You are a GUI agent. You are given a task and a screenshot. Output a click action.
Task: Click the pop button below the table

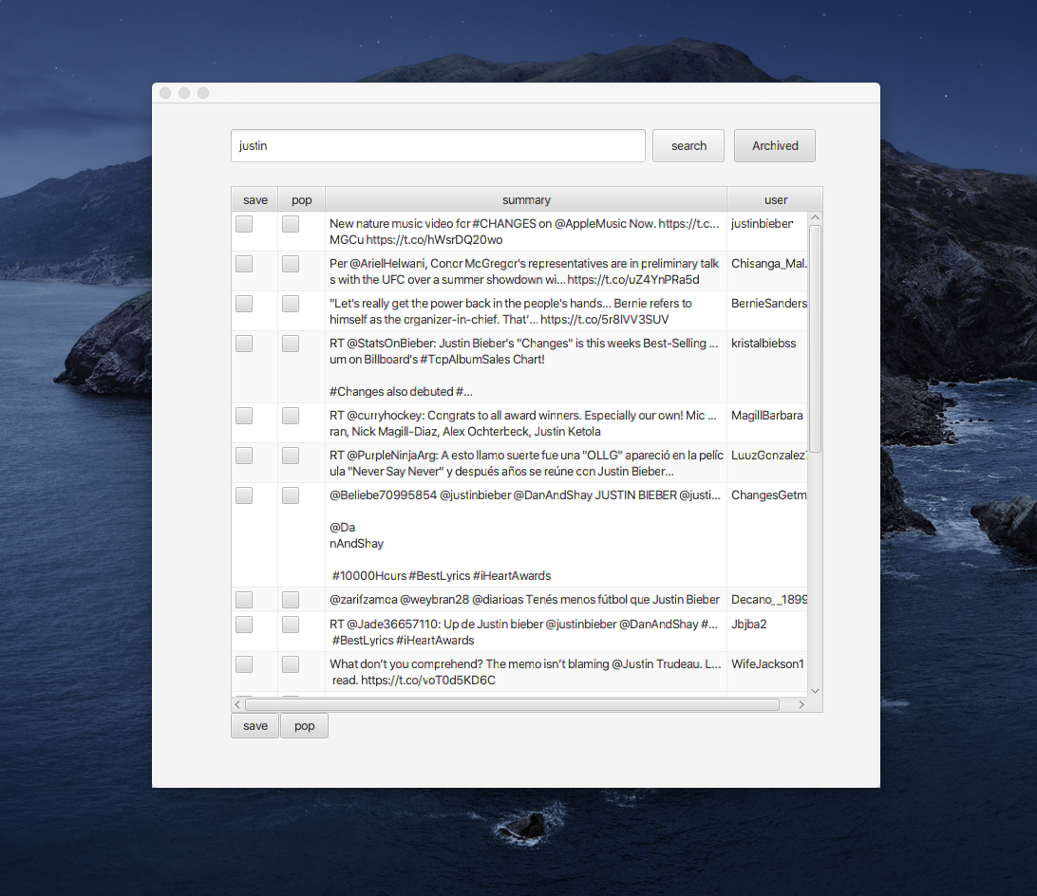point(304,725)
